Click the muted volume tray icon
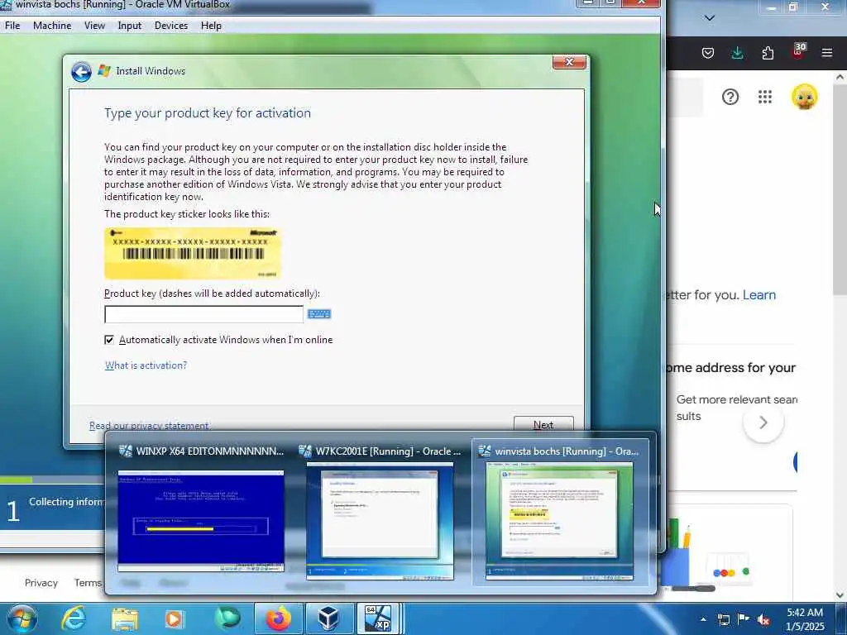847x635 pixels. coord(763,620)
